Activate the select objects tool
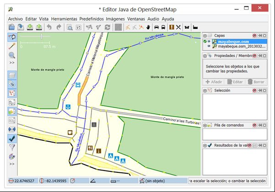275x192 pixels. pos(12,37)
